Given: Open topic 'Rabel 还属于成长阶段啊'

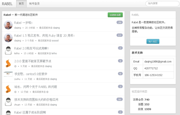Looking at the screenshot, I should 30,112.
